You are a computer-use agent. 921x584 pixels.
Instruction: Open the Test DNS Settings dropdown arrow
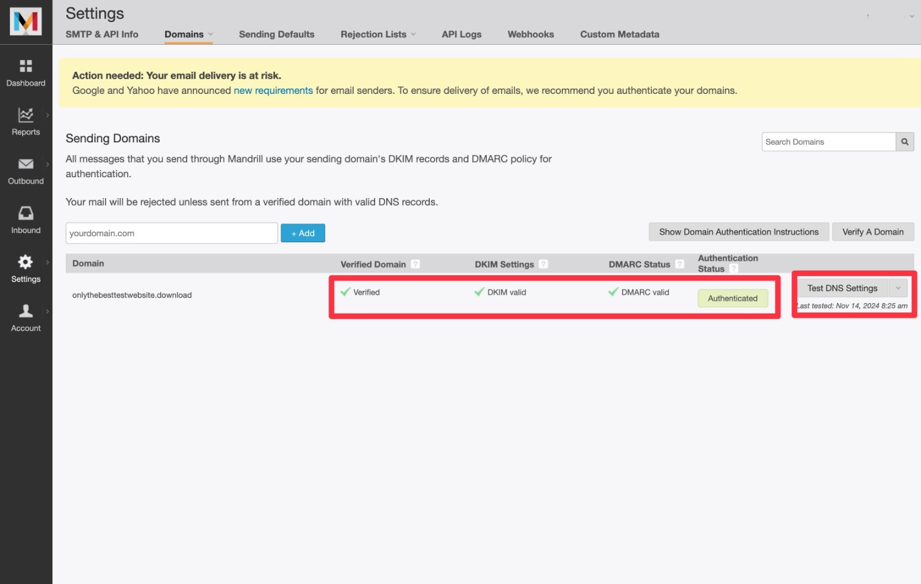[898, 288]
